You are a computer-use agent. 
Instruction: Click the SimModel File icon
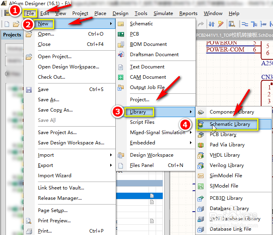tap(201, 176)
